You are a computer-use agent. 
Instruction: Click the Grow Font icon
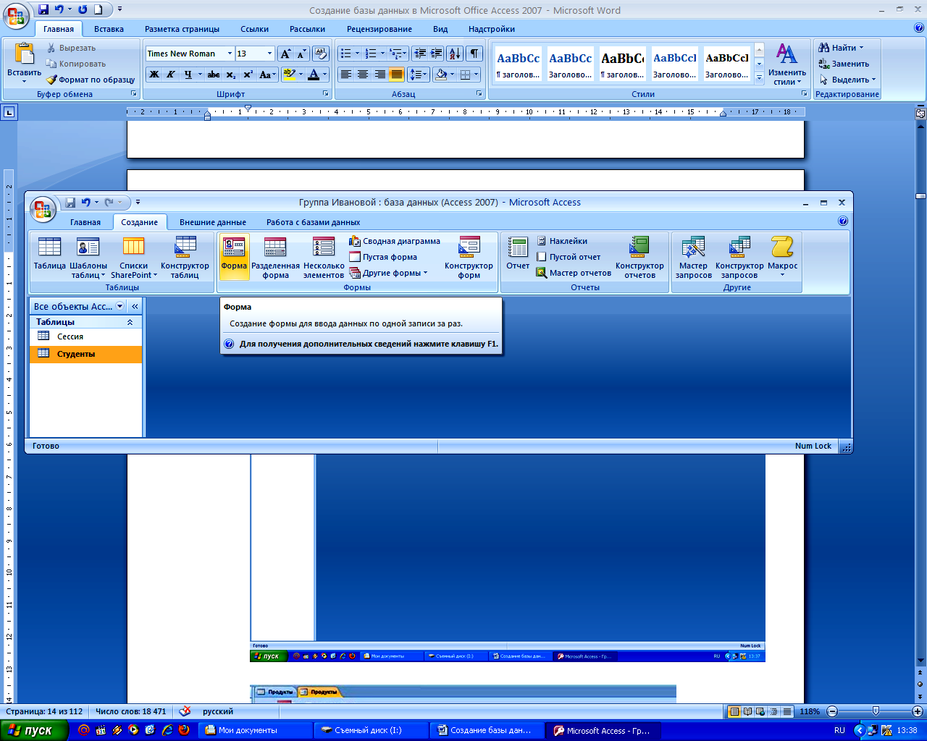tap(285, 54)
